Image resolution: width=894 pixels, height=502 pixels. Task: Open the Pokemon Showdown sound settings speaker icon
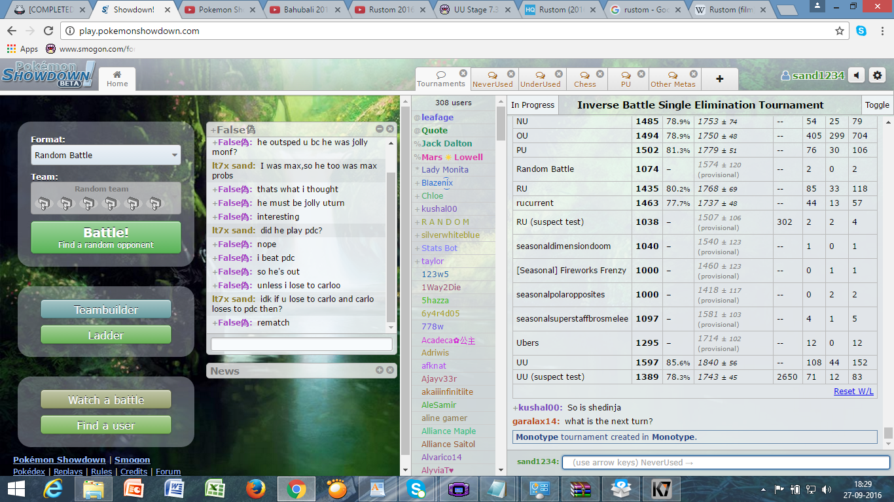click(857, 75)
